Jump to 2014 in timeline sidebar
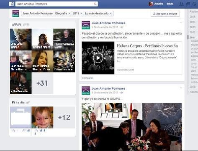The height and width of the screenshot is (151, 198). 193,22
